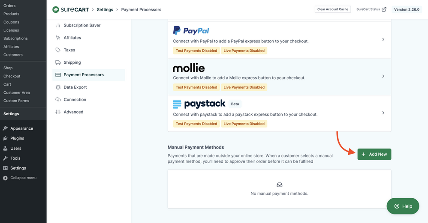
Task: Click the SureCart logo icon
Action: tap(56, 9)
